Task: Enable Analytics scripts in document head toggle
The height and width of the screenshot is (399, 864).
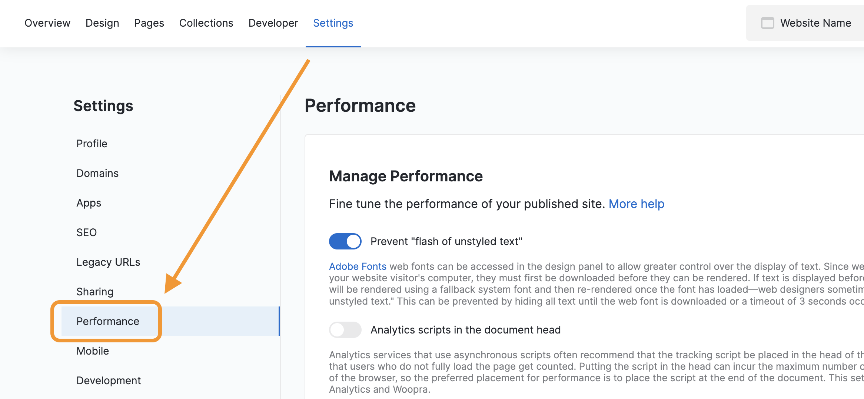Action: pos(345,330)
